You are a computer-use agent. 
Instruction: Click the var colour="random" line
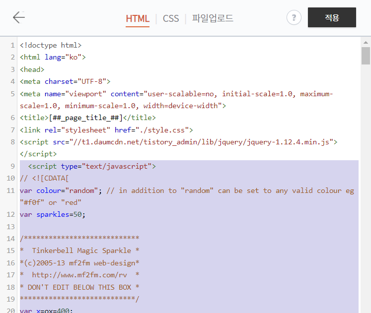187,190
